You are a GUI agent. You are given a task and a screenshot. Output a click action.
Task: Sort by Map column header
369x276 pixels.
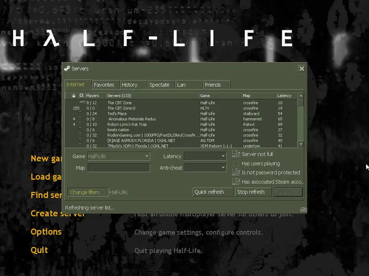coord(259,96)
